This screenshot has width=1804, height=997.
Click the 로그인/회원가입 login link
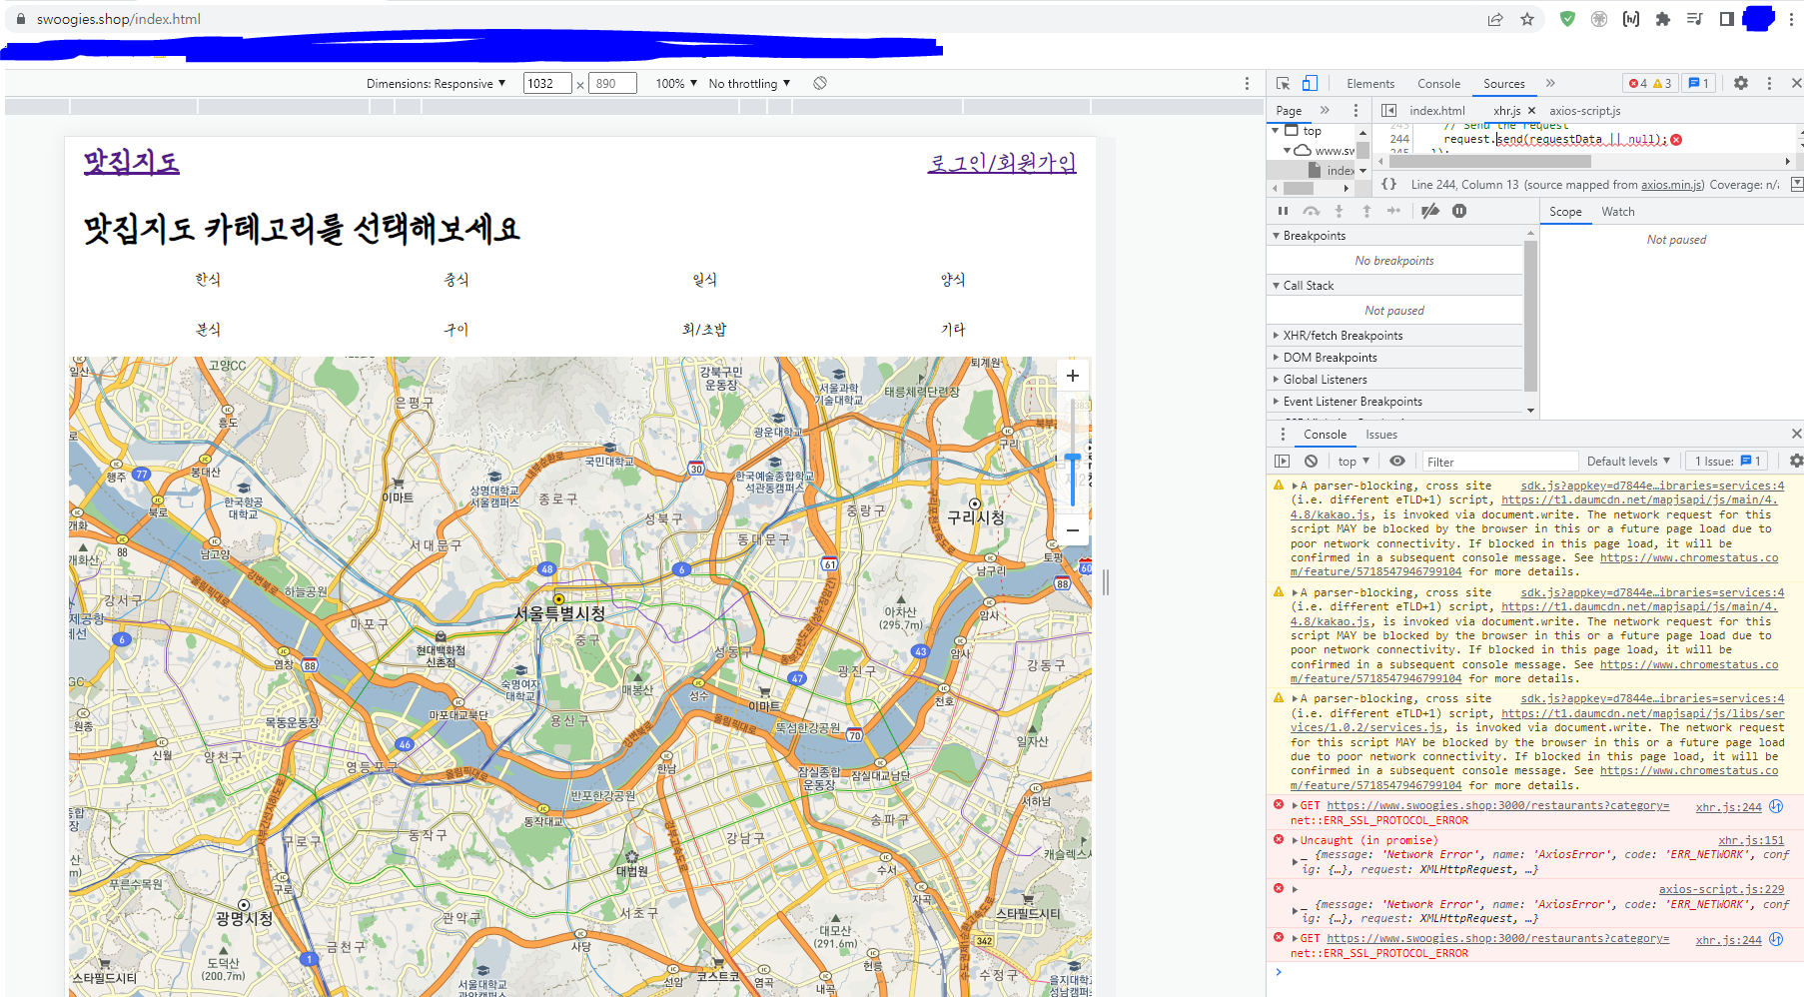click(1002, 162)
